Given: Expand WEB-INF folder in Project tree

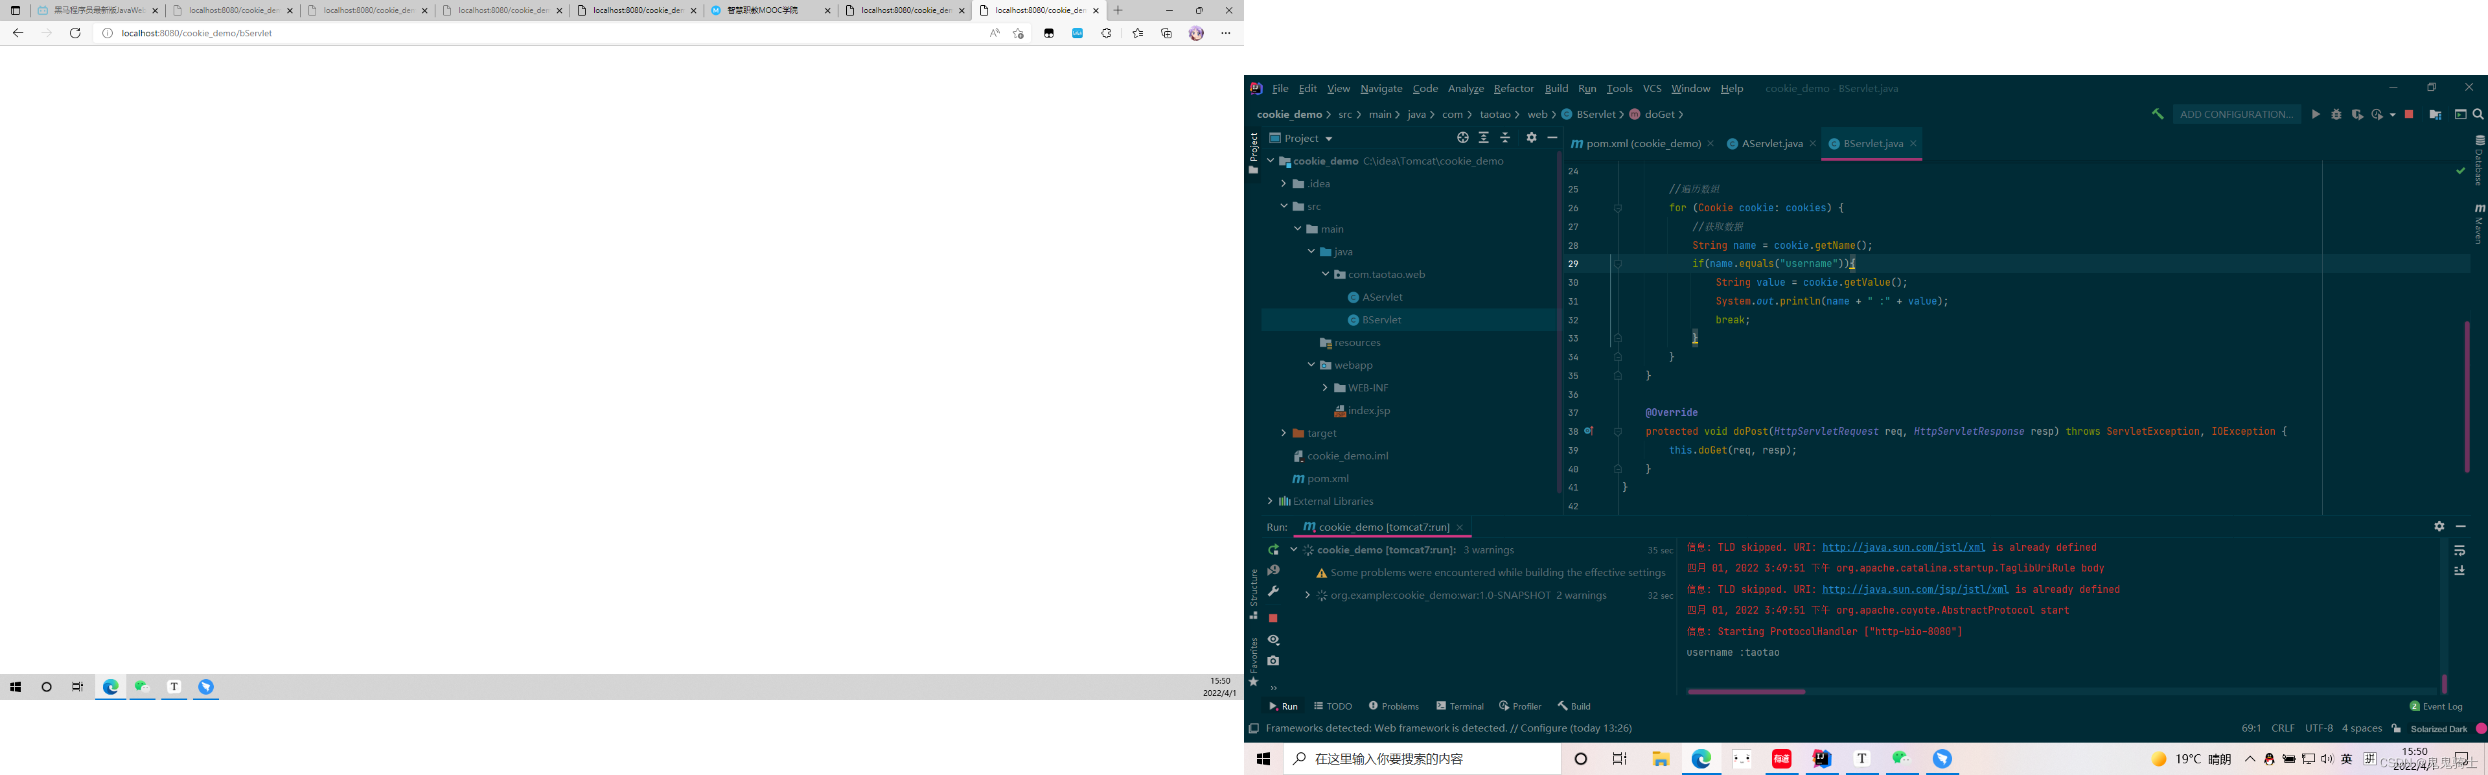Looking at the screenshot, I should coord(1325,387).
